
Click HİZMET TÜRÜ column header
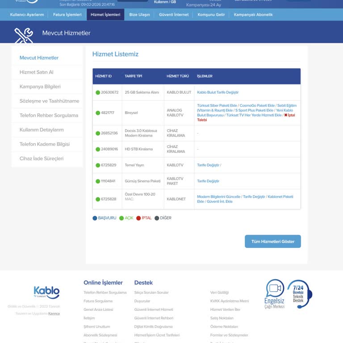pos(178,76)
